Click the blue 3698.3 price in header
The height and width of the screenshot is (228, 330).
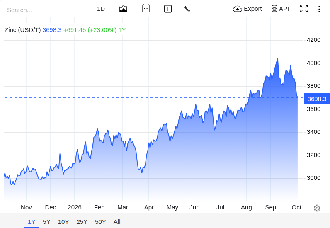click(x=52, y=30)
